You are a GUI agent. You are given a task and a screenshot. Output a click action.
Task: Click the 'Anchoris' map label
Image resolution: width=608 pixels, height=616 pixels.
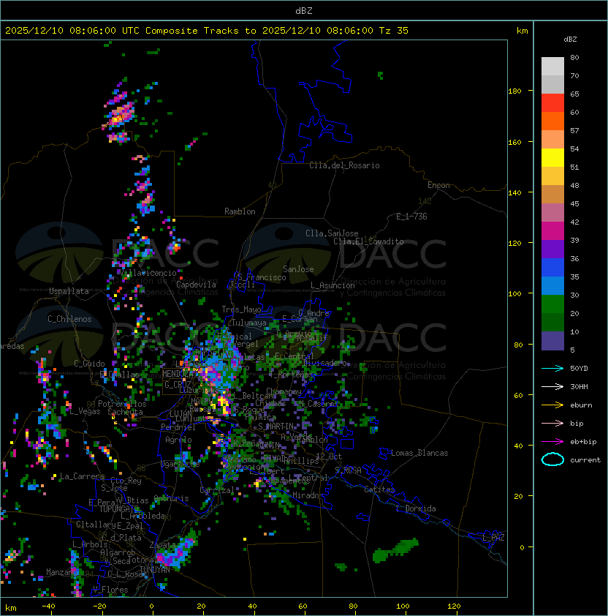click(172, 498)
